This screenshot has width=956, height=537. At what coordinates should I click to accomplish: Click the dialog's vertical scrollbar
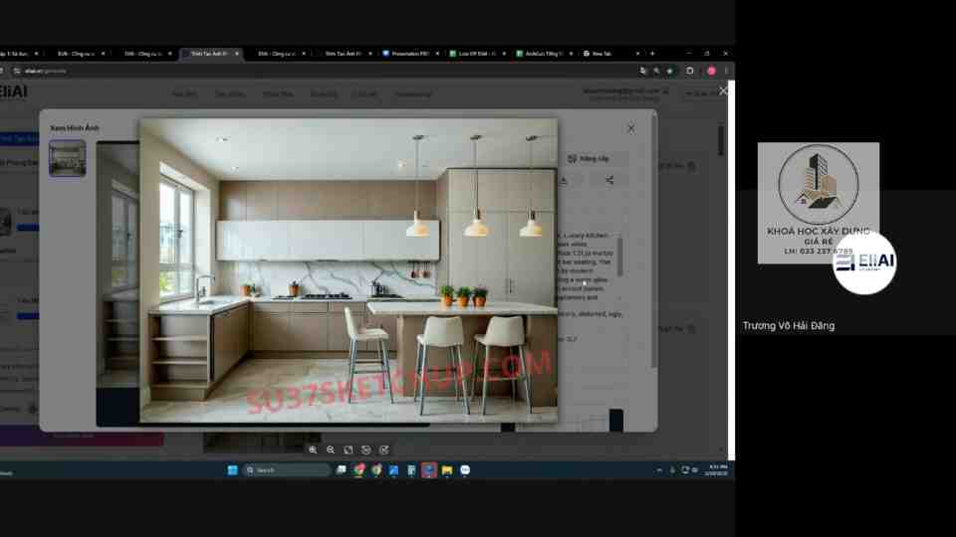pyautogui.click(x=654, y=241)
